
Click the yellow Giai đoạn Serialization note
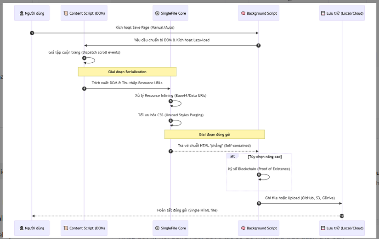click(x=127, y=71)
